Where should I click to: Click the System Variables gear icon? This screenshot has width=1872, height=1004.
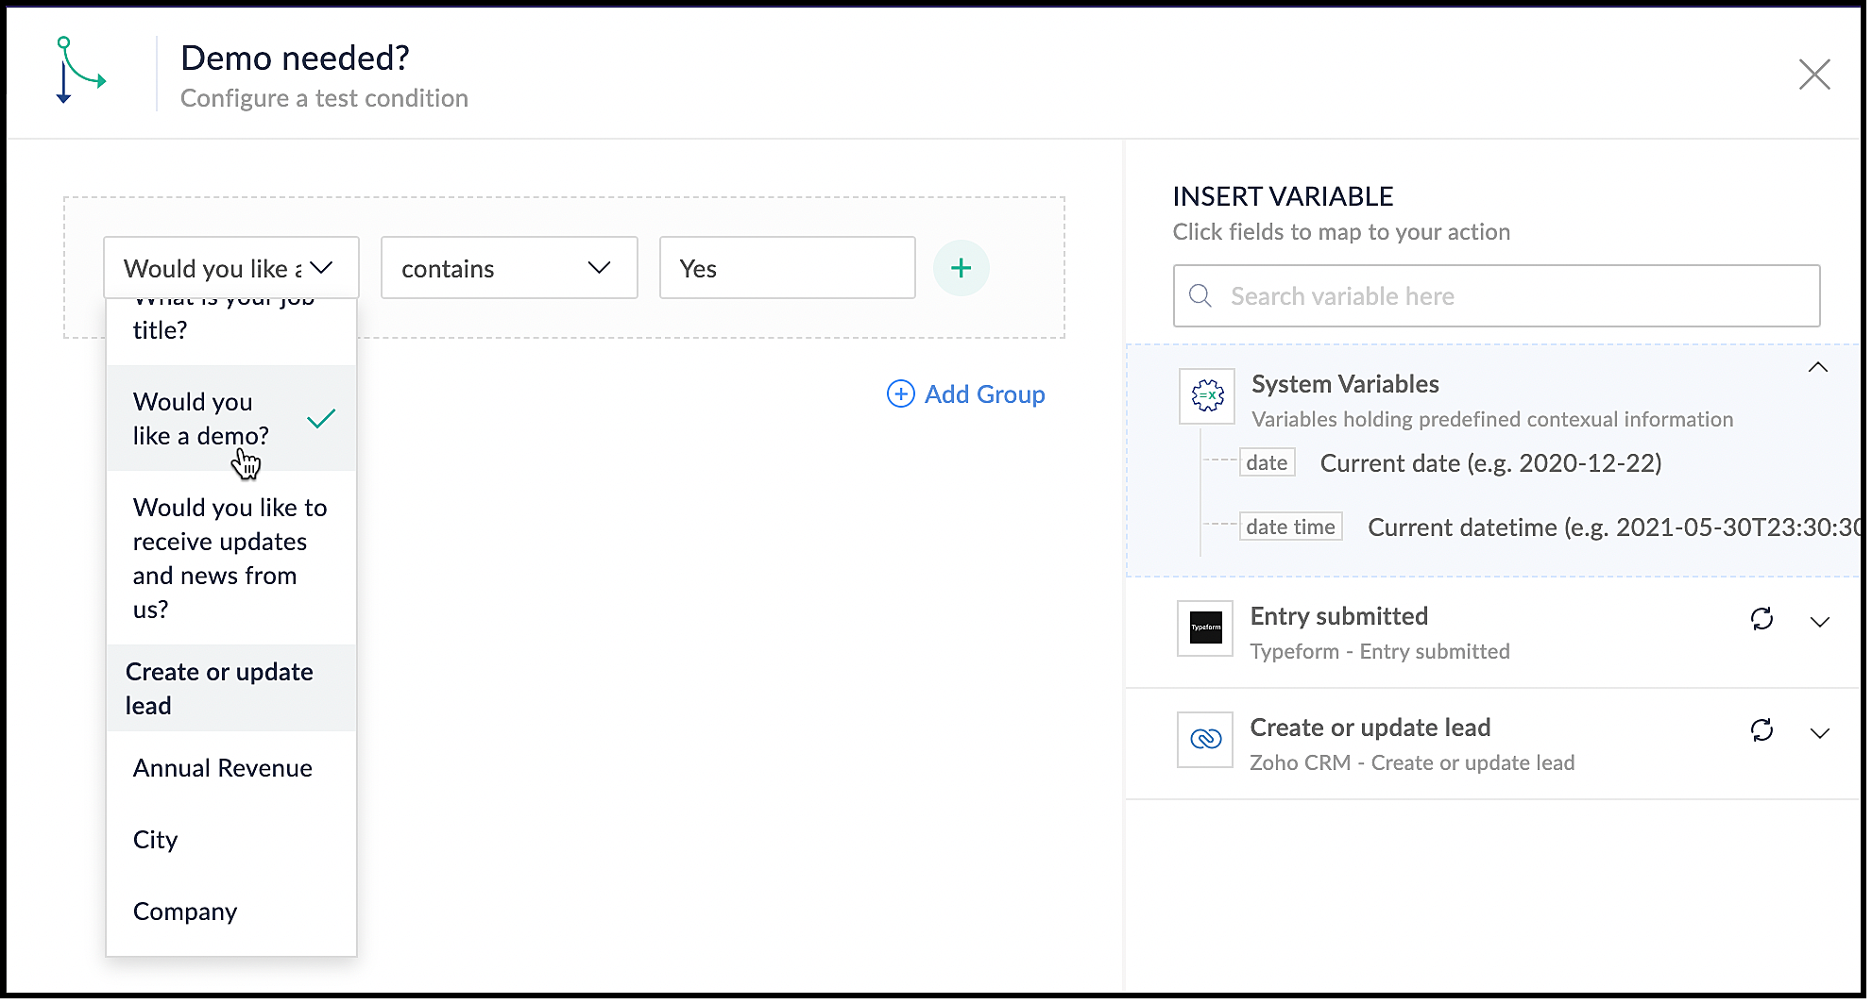(x=1207, y=396)
